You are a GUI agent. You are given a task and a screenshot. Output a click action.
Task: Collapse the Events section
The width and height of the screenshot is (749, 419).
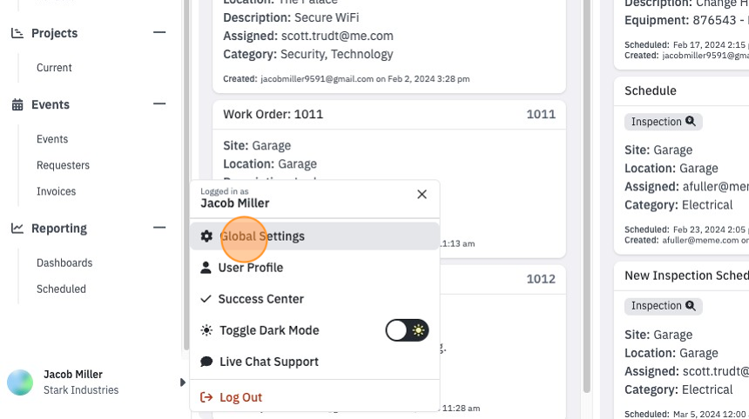pos(159,103)
